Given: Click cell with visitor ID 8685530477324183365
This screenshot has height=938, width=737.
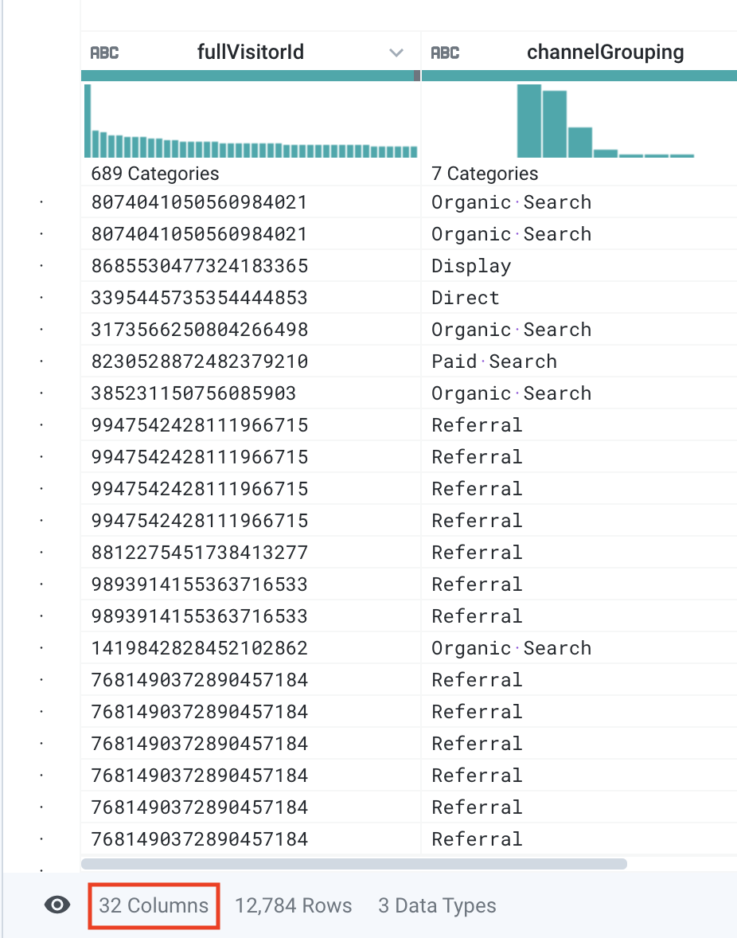Looking at the screenshot, I should tap(199, 266).
